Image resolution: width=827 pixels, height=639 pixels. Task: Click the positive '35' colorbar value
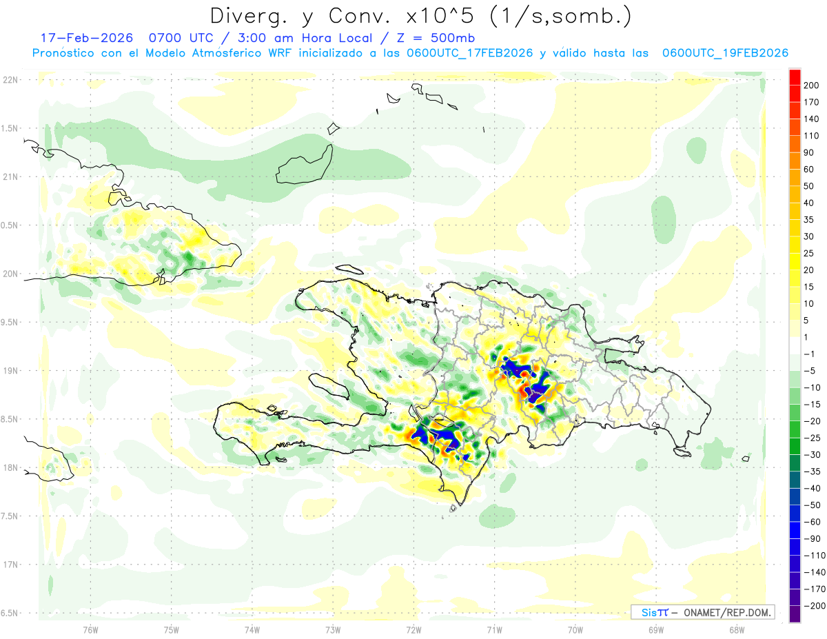point(810,220)
